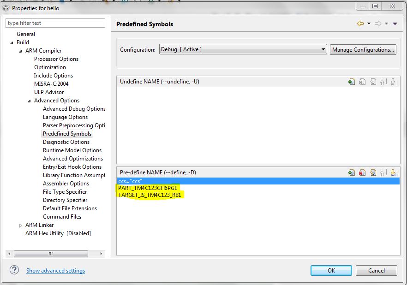
Task: Select PART_TM4C123GH6PGE symbol entry
Action: coord(148,188)
